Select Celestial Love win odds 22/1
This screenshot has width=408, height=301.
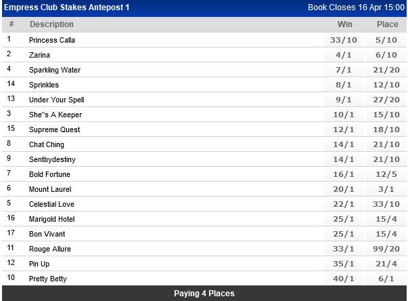pyautogui.click(x=344, y=204)
